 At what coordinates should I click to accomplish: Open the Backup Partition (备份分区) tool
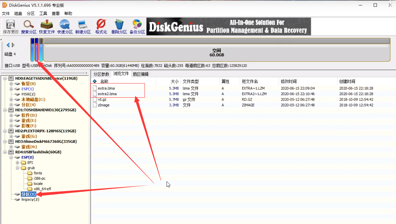tap(137, 27)
